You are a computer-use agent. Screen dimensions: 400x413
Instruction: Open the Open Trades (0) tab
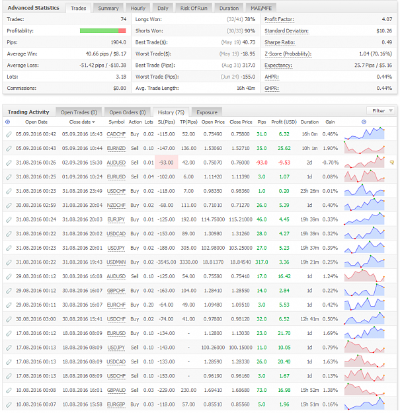coord(79,112)
